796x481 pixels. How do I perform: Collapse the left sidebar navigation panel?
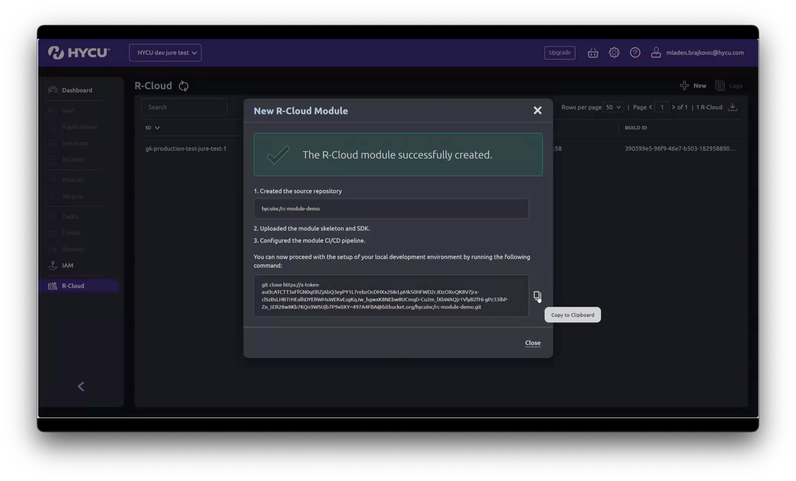pyautogui.click(x=82, y=386)
